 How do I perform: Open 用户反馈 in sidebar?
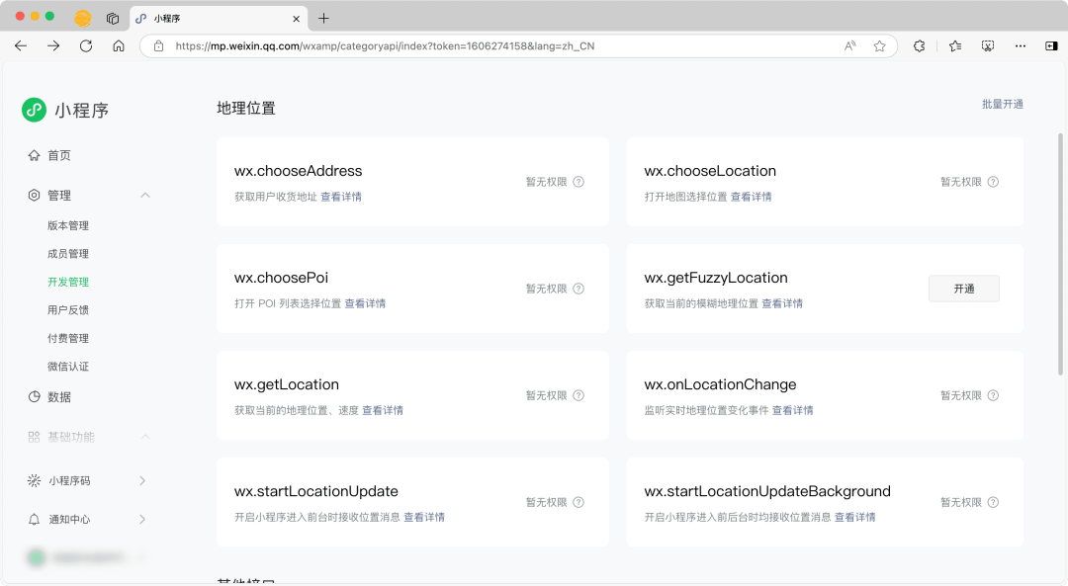(68, 309)
